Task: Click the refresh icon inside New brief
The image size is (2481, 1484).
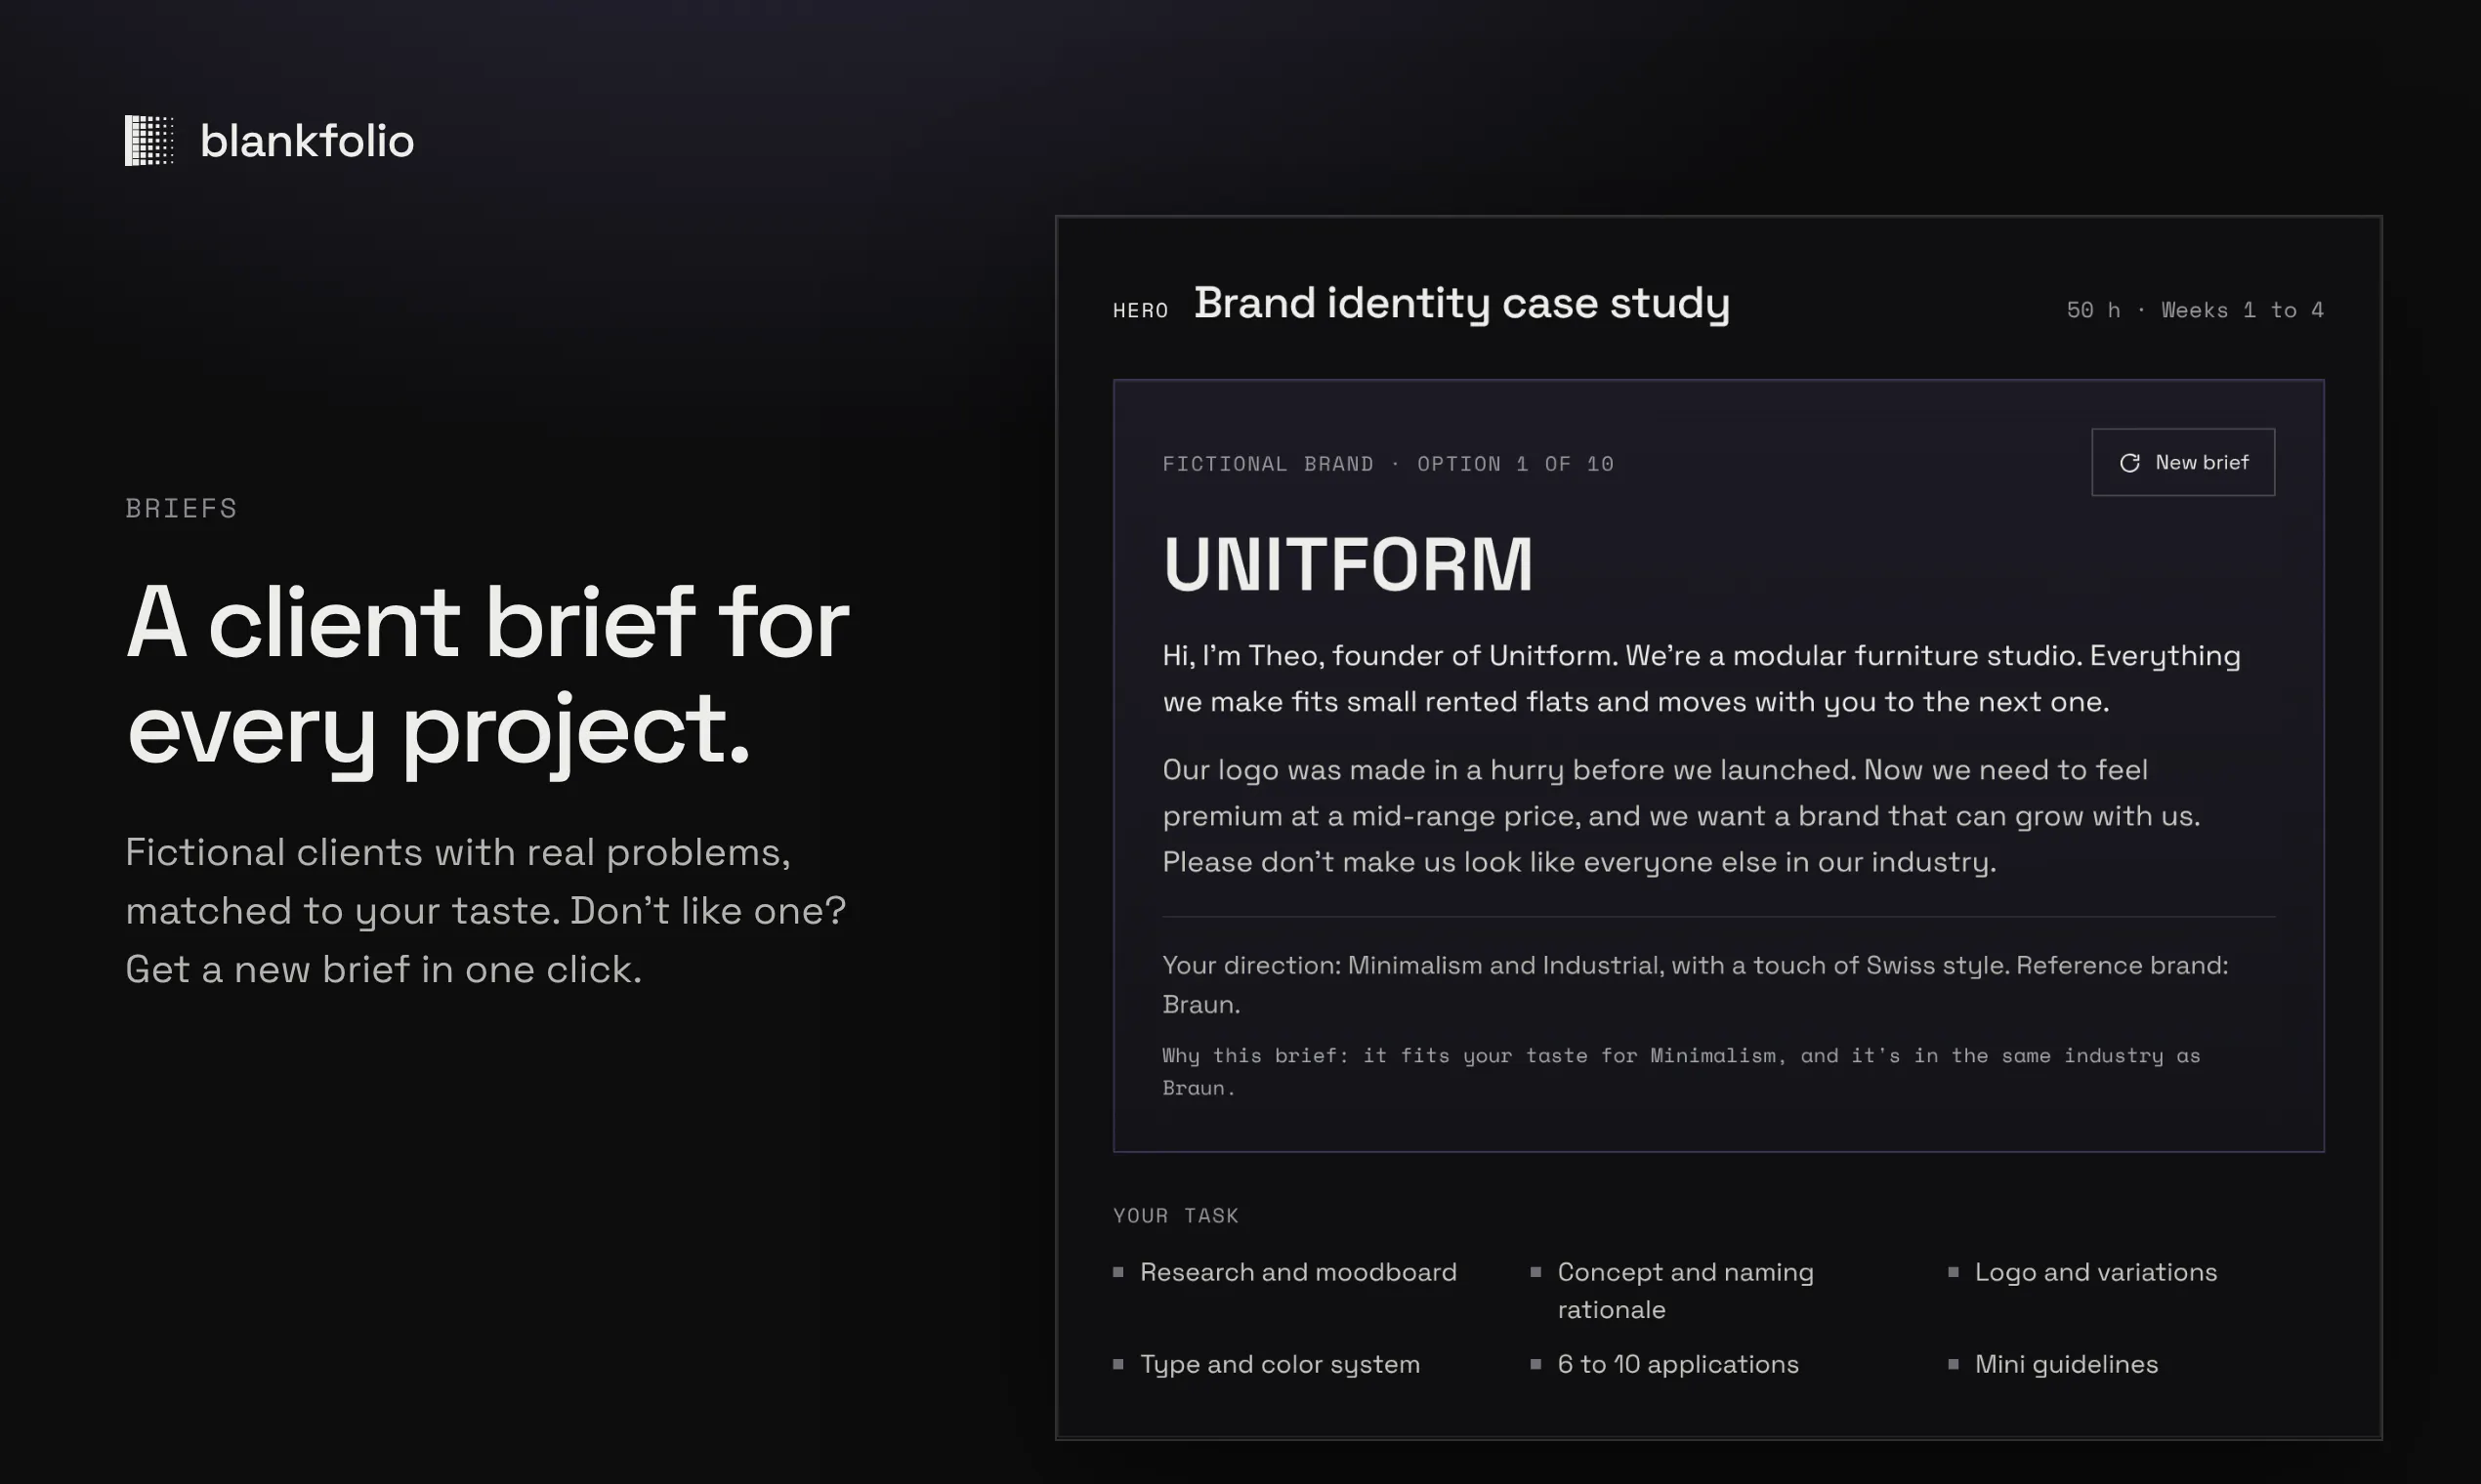Action: pos(2130,463)
